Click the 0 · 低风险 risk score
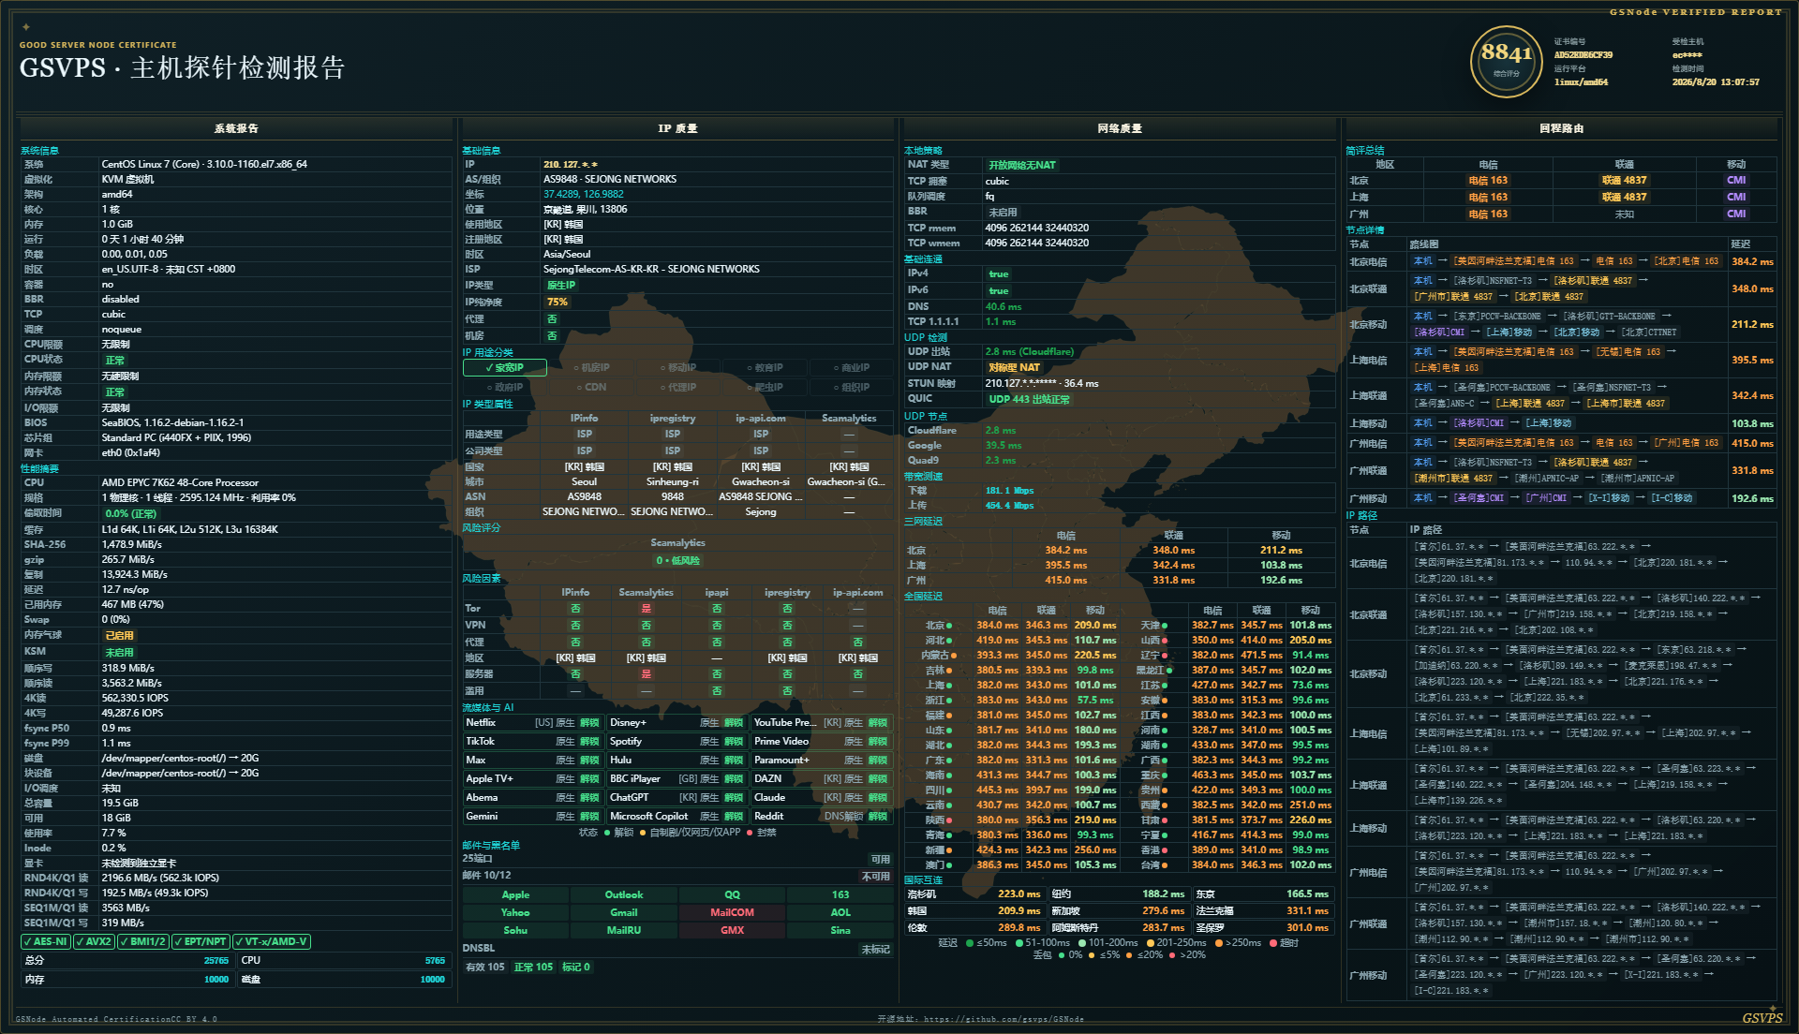1799x1034 pixels. tap(677, 561)
